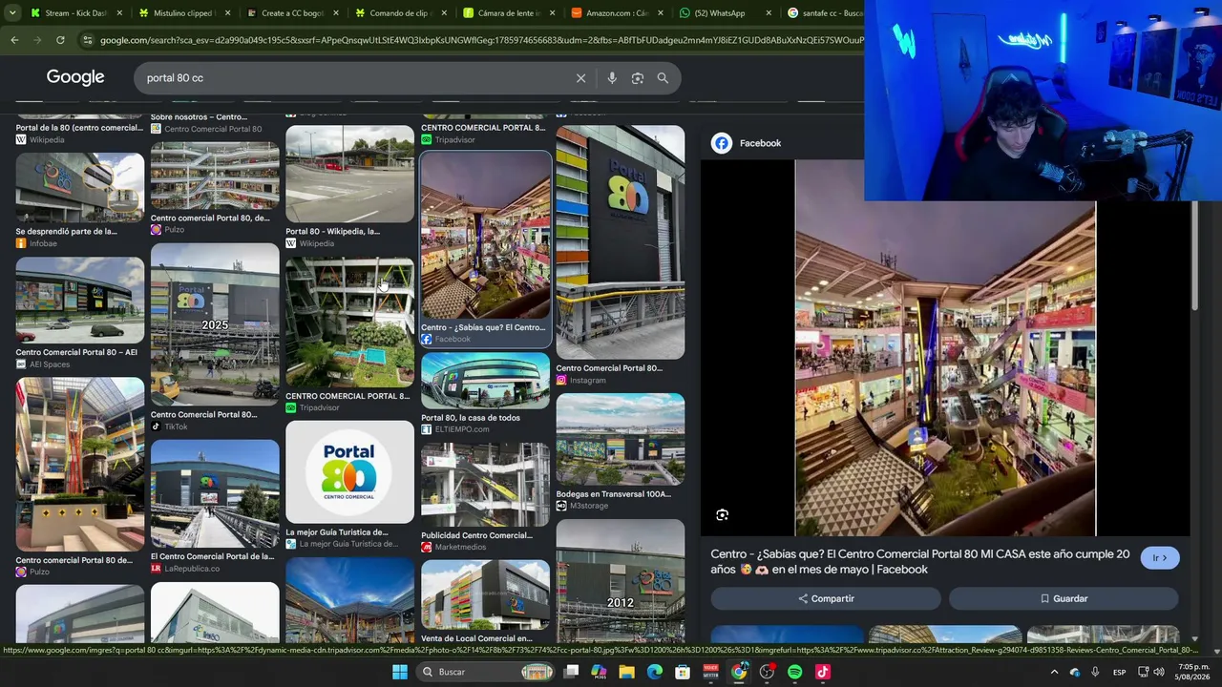Switch the ESP keyboard language indicator
The height and width of the screenshot is (687, 1222).
tap(1119, 672)
